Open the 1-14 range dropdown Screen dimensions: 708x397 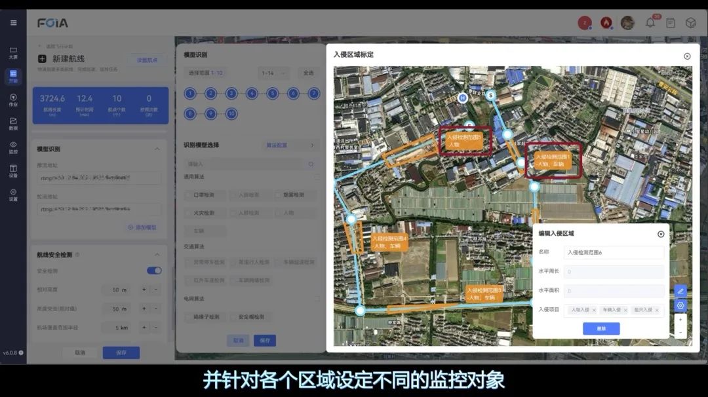(273, 73)
